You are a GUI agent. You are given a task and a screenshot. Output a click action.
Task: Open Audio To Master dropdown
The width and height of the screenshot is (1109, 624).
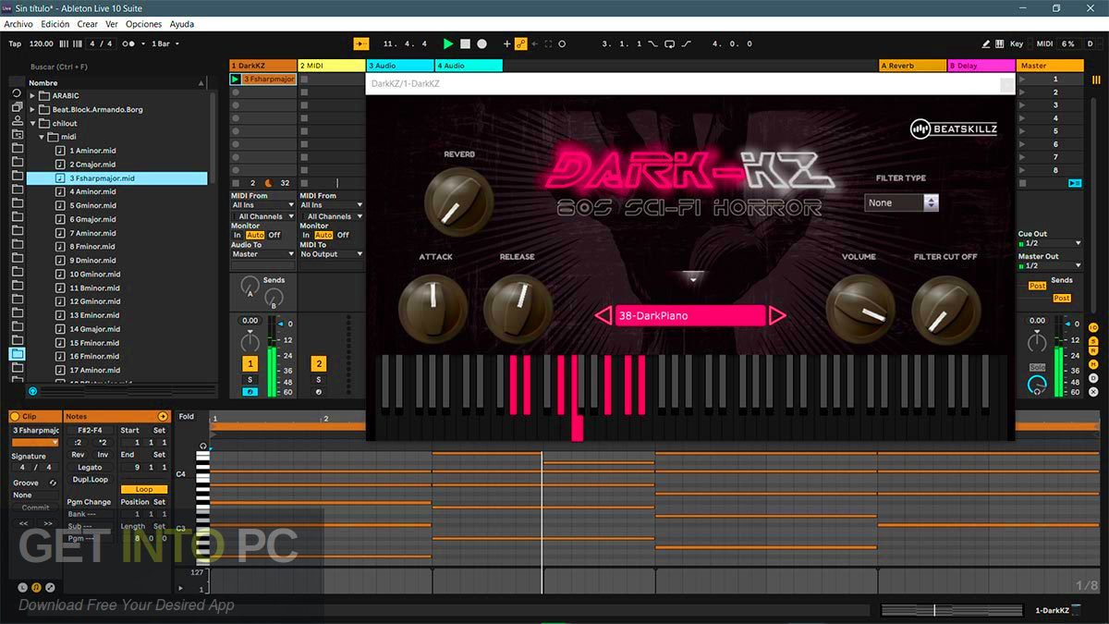(x=262, y=254)
